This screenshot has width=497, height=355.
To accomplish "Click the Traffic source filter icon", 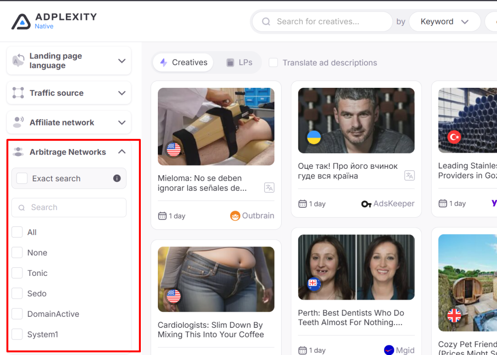I will coord(18,93).
